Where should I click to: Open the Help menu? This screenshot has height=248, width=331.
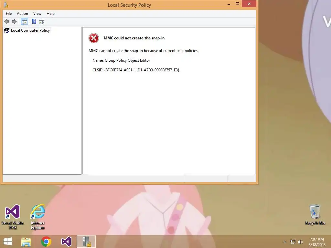tap(50, 14)
